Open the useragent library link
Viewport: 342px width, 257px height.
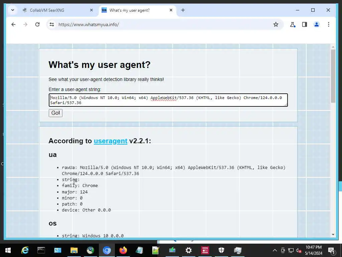tap(111, 141)
